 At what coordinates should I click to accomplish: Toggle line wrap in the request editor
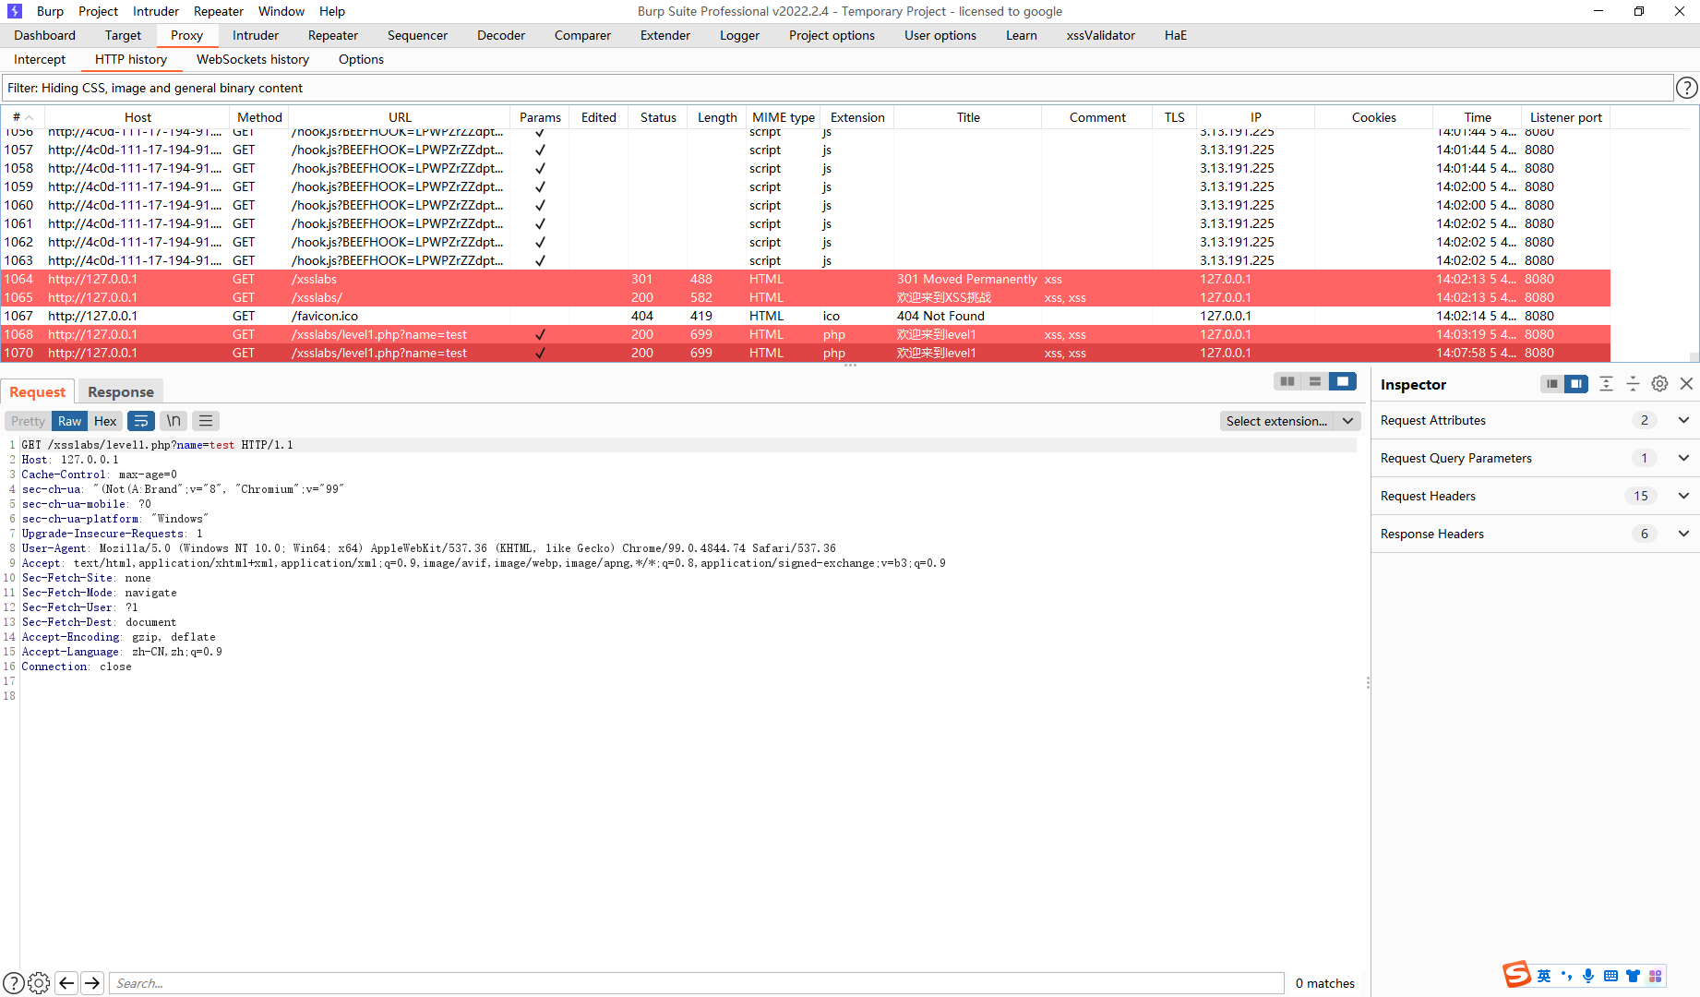[x=140, y=421]
